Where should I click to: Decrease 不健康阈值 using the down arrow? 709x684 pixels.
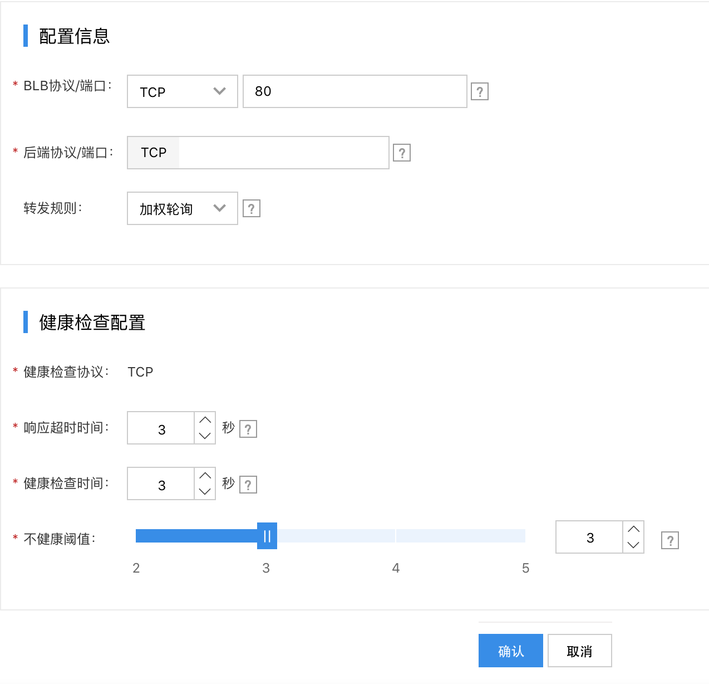(x=633, y=545)
